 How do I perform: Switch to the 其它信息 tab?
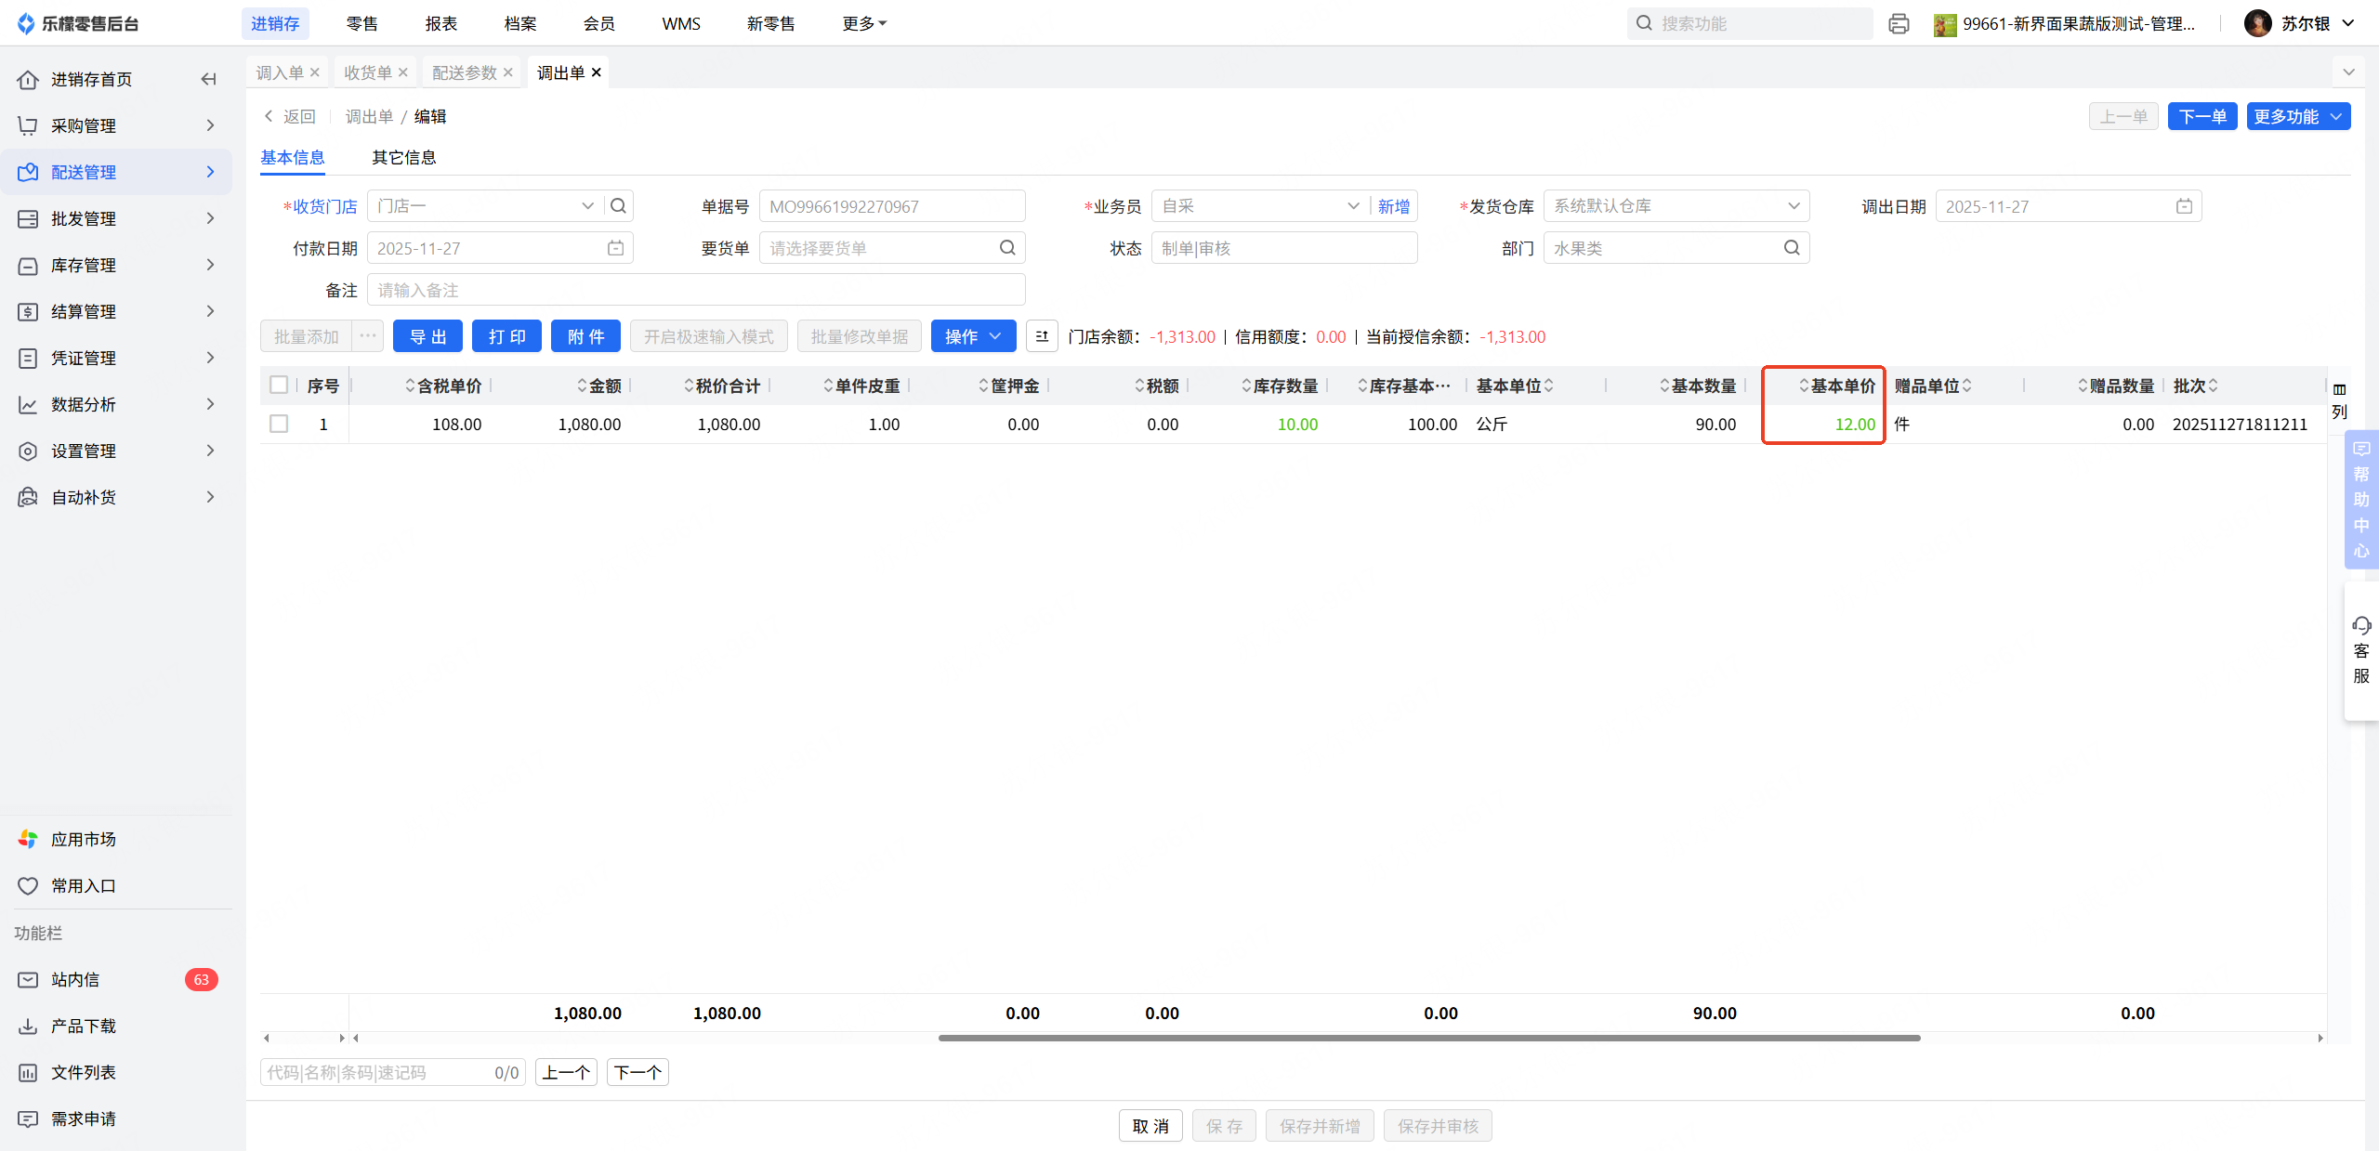(x=403, y=157)
